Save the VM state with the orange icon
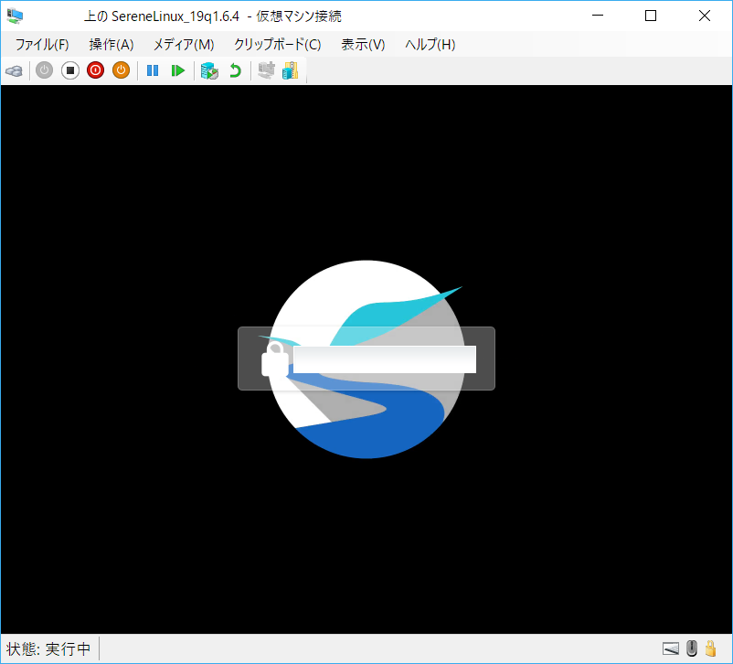The image size is (733, 664). click(121, 70)
